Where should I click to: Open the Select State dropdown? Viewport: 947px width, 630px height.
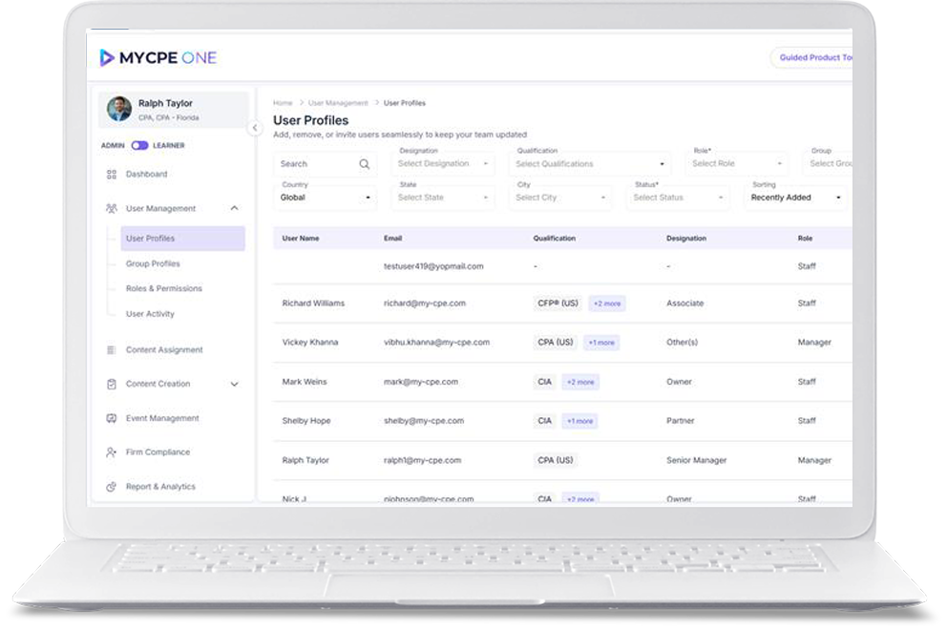pyautogui.click(x=443, y=198)
